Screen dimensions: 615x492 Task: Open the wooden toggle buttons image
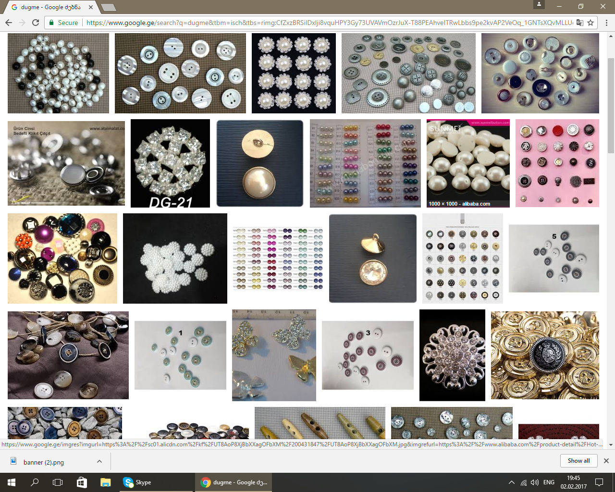click(x=320, y=423)
